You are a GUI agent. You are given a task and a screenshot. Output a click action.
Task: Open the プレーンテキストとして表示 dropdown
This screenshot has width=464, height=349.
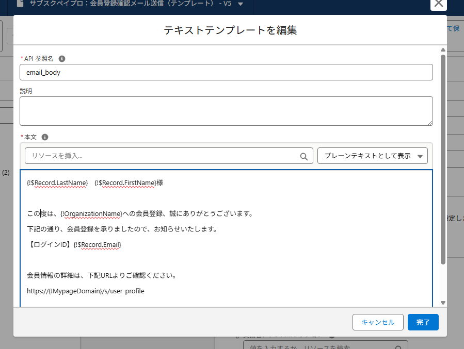(x=372, y=156)
